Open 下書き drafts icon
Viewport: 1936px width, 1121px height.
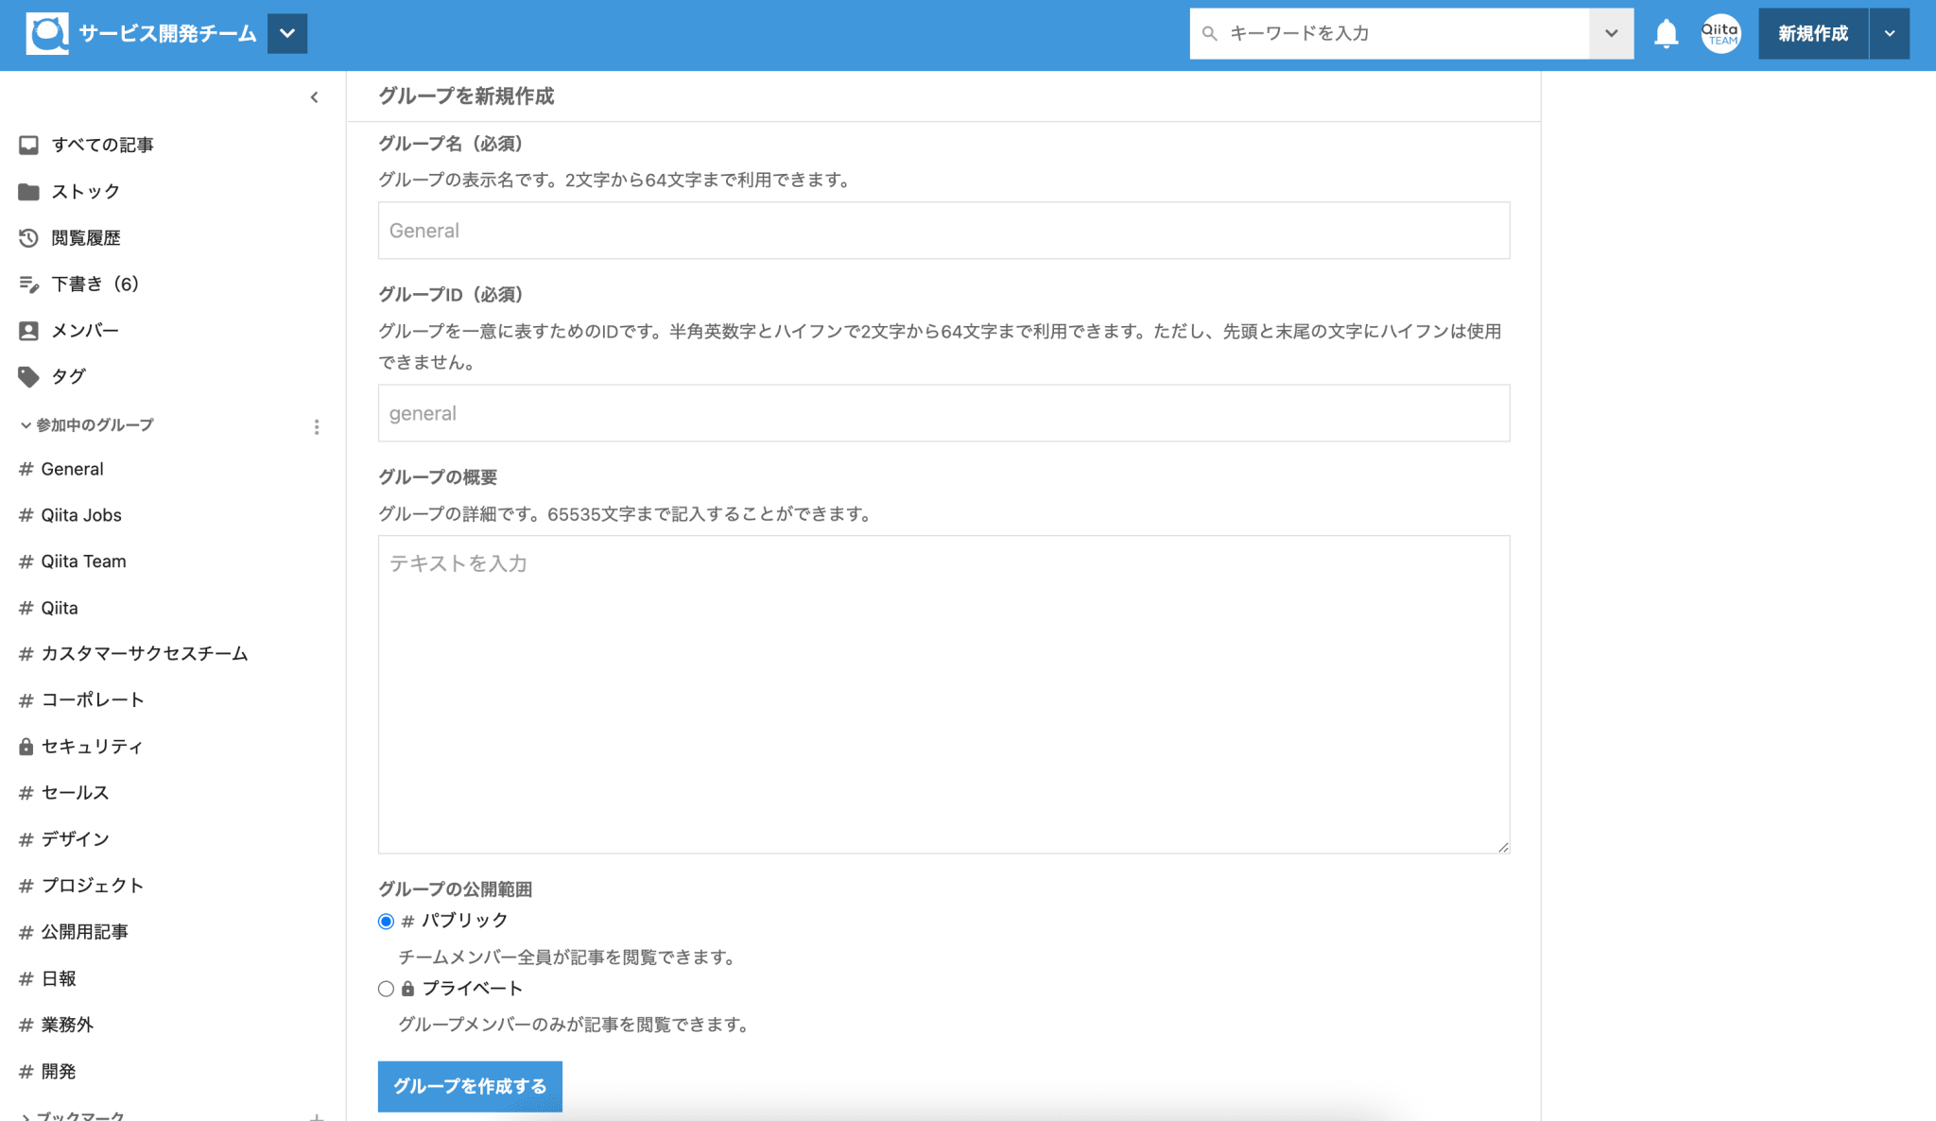[x=28, y=285]
